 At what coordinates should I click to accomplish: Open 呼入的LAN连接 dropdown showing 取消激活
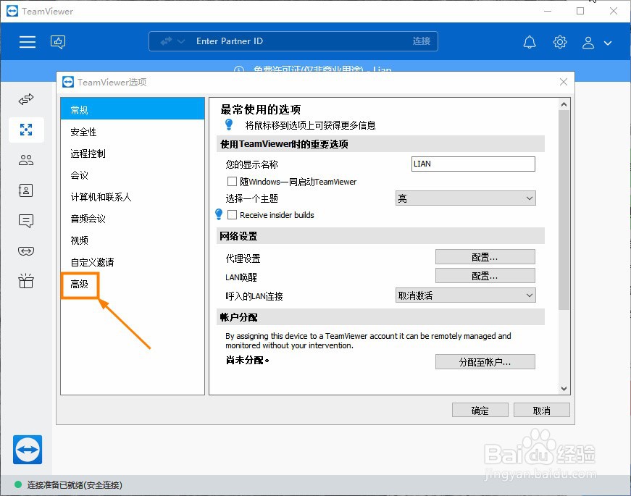(x=466, y=295)
